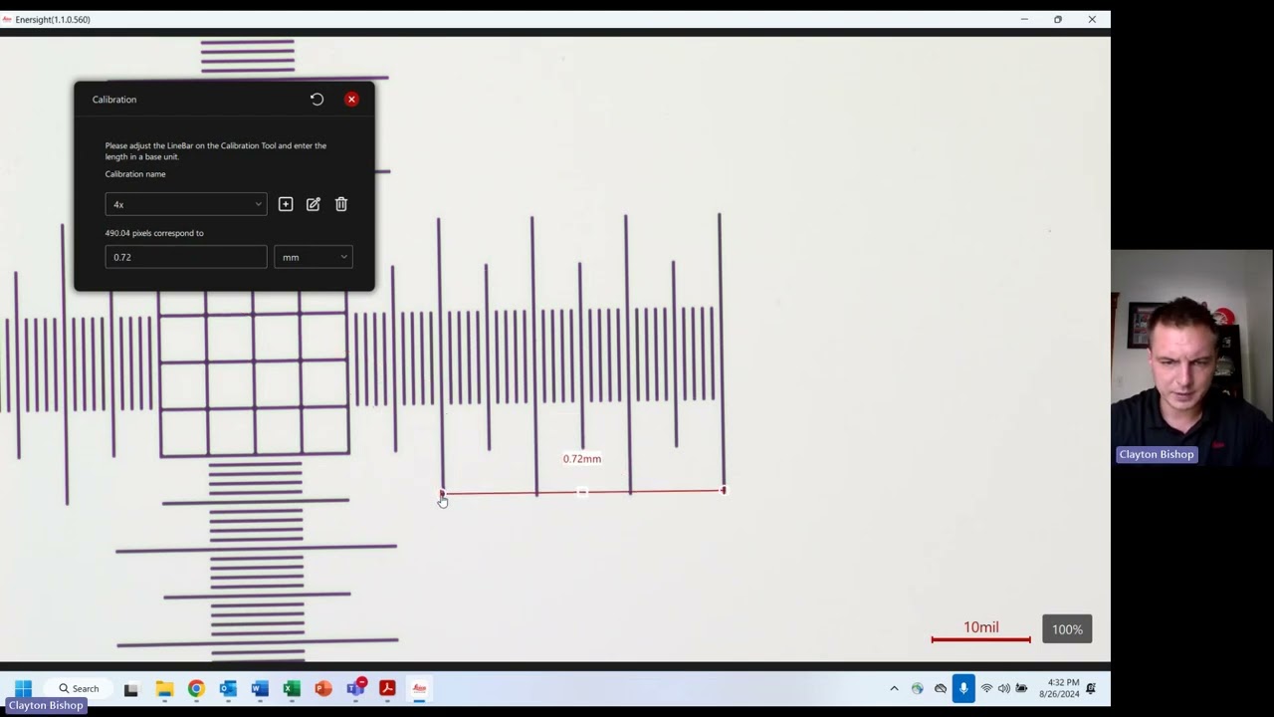The image size is (1274, 717).
Task: Restore down the Enersight window
Action: 1058,19
